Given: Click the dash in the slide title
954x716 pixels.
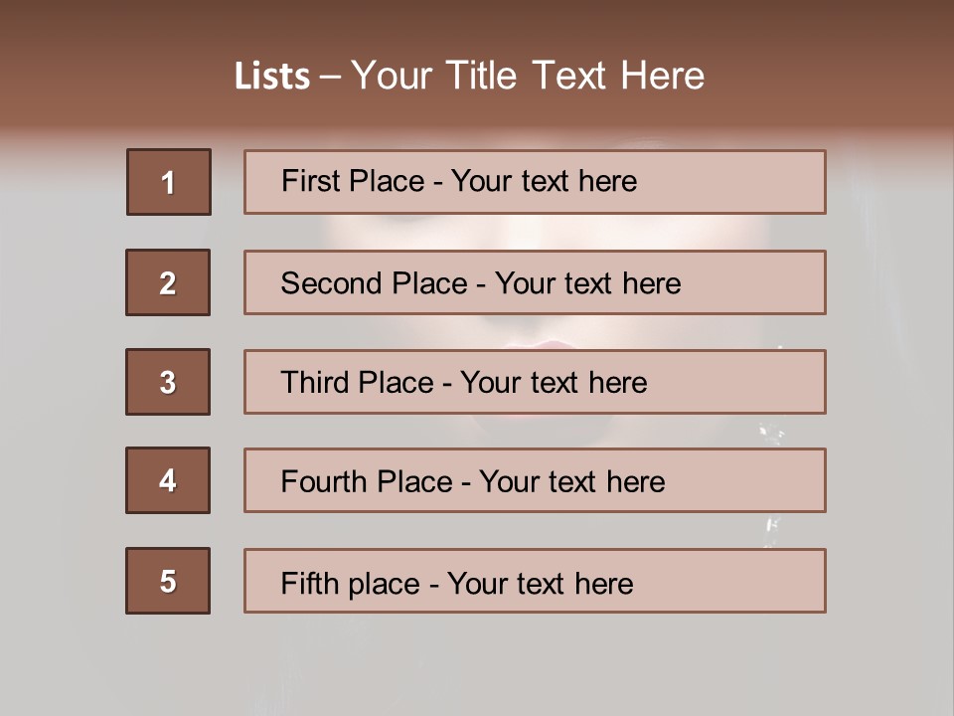Looking at the screenshot, I should pos(330,78).
